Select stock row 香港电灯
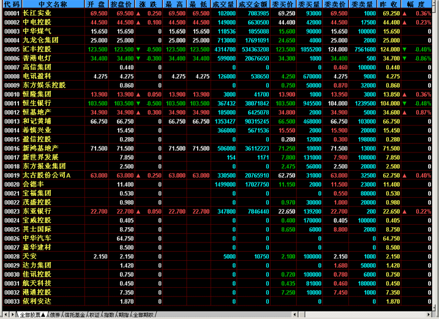Screen dimensions: 439x319 pos(217,58)
